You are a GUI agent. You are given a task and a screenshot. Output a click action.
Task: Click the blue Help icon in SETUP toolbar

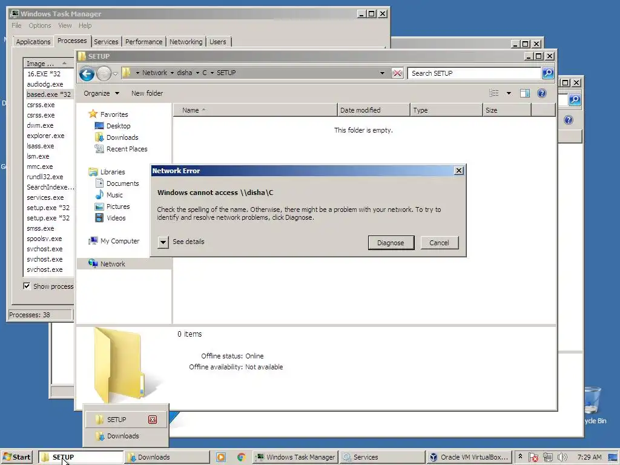[542, 93]
